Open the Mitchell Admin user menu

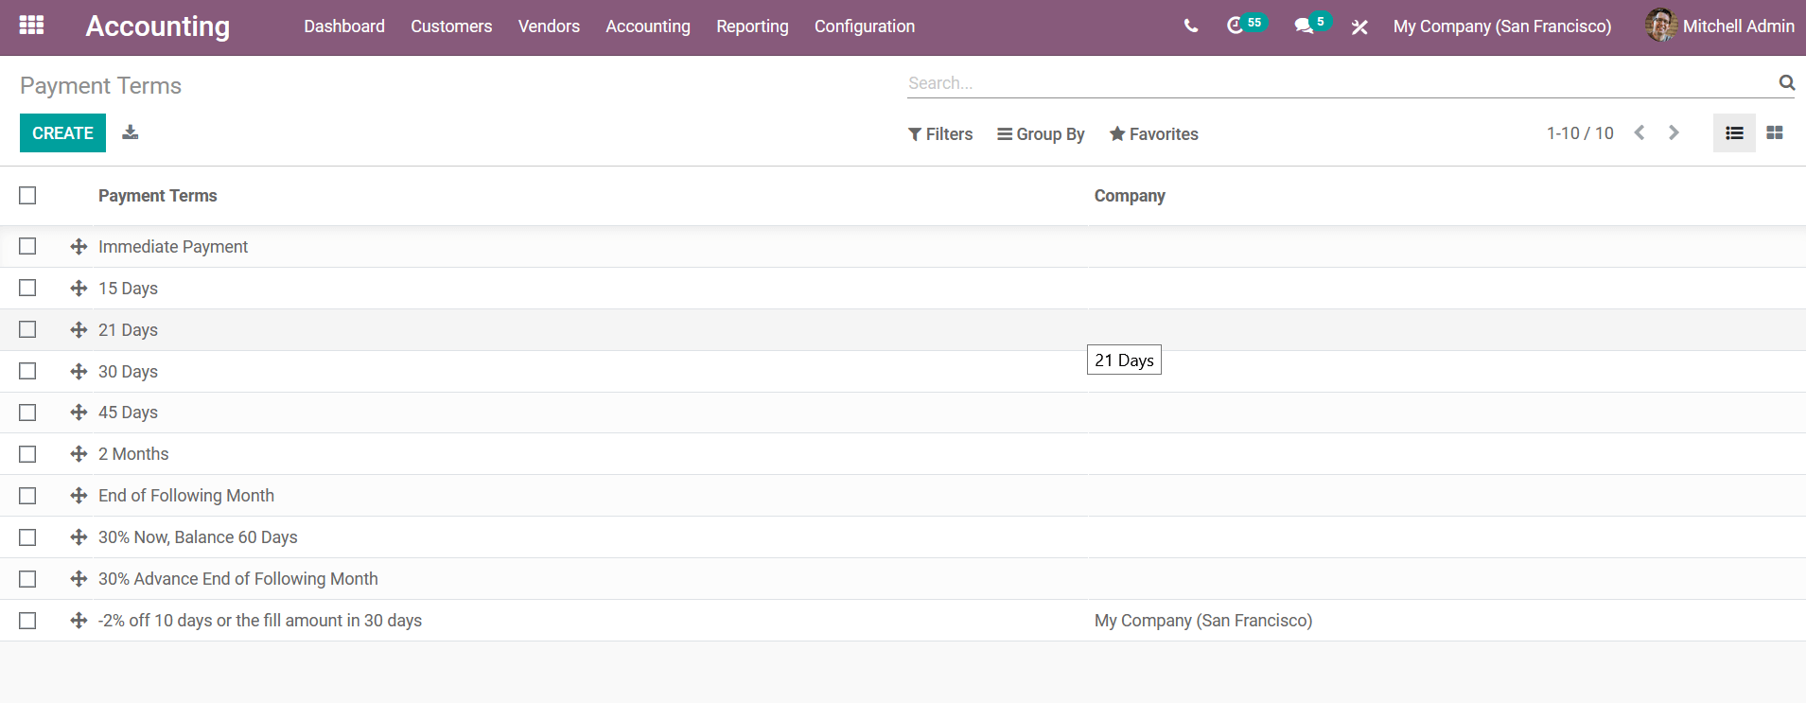[1720, 26]
